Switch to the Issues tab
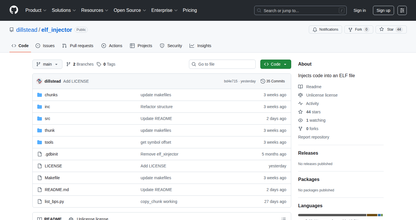Image resolution: width=416 pixels, height=220 pixels. coord(45,46)
